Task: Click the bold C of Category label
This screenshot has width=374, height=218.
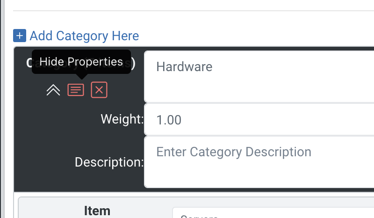Action: point(29,63)
